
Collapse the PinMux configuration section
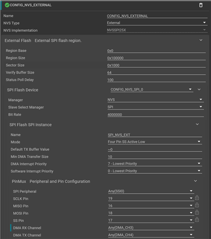click(196, 181)
